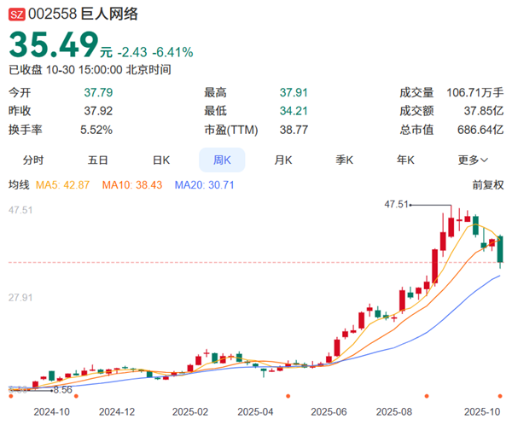Click the 成交量 value 106.71万手
The image size is (512, 425).
(475, 93)
